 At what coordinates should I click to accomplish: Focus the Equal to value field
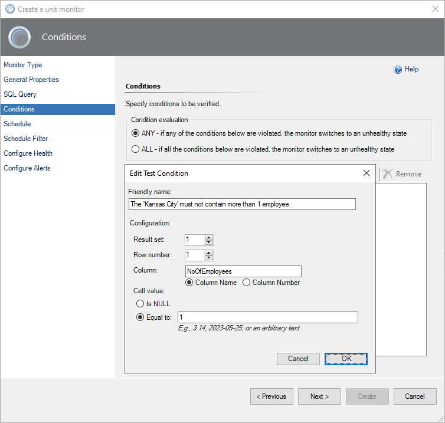tap(268, 317)
